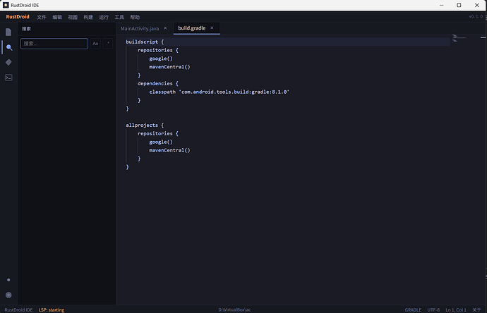Click the allprojects { code line
487x313 pixels.
click(x=145, y=125)
